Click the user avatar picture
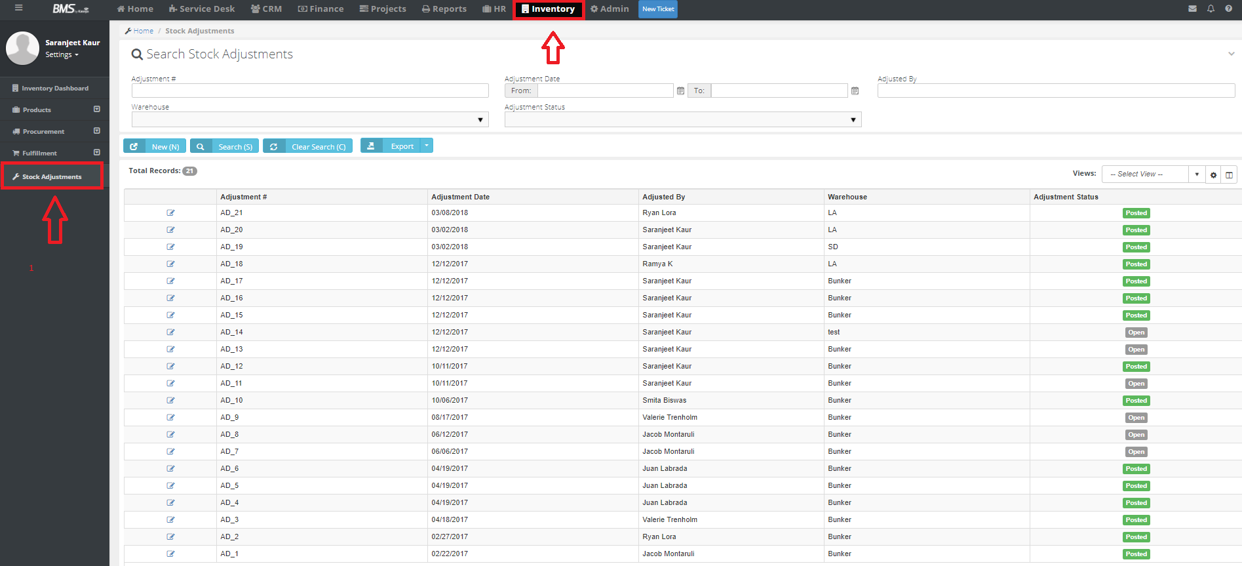Image resolution: width=1242 pixels, height=566 pixels. tap(22, 48)
